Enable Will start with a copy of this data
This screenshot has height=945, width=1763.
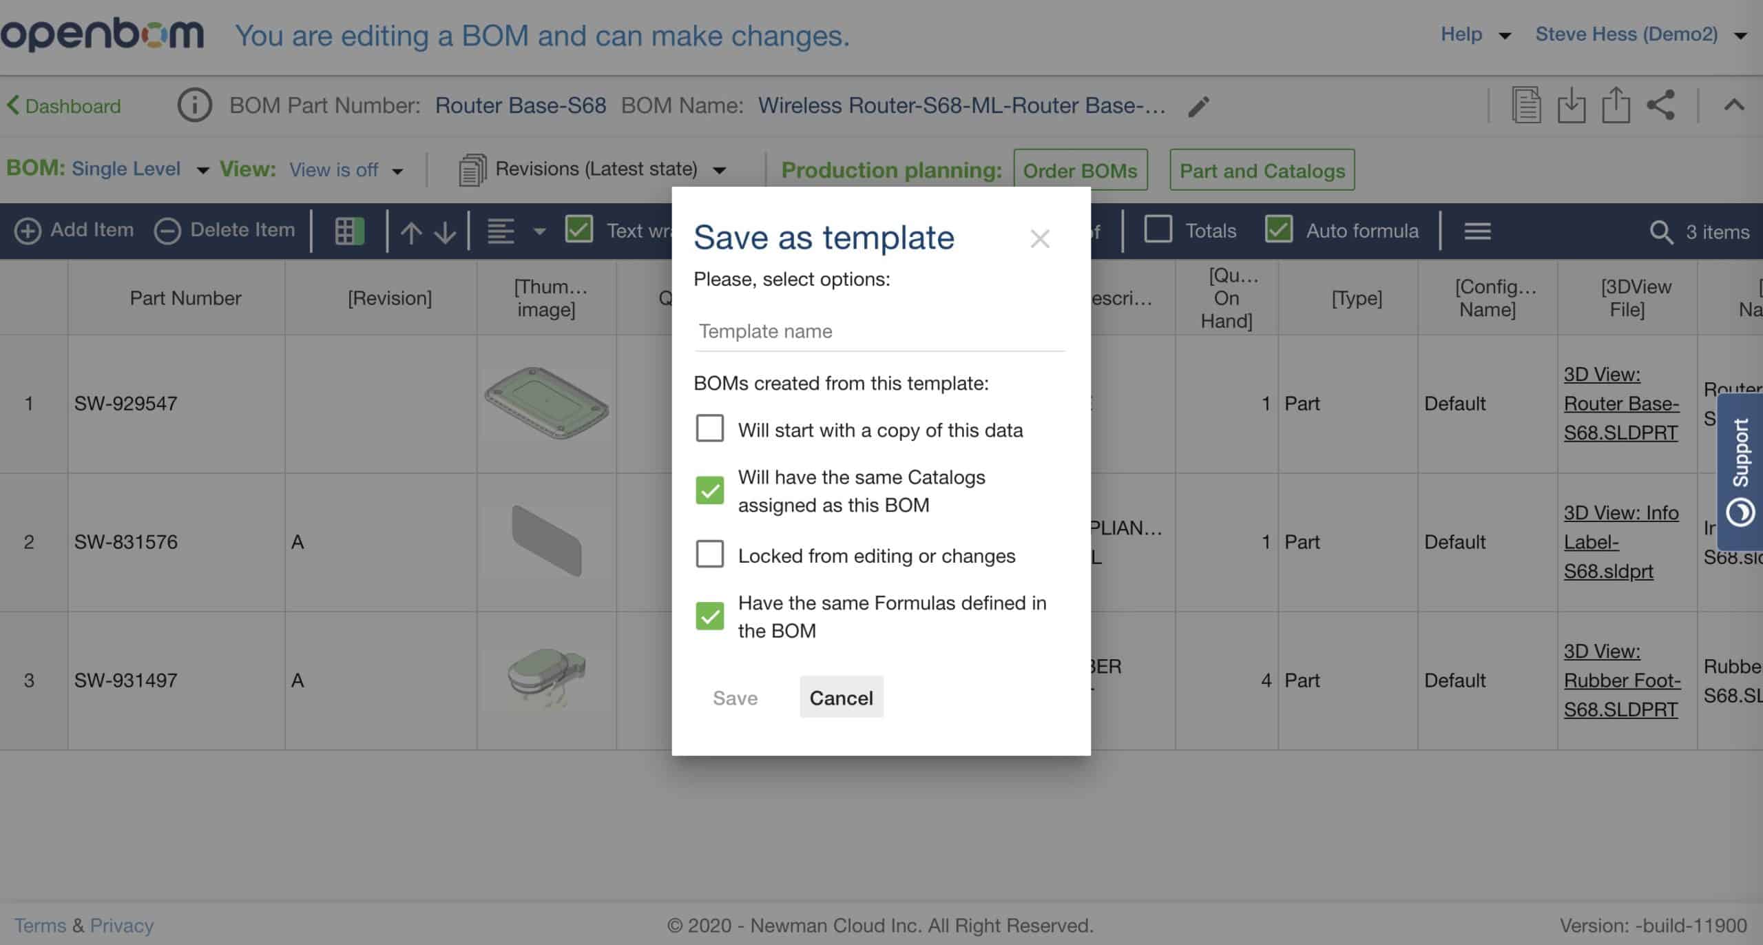(x=709, y=429)
